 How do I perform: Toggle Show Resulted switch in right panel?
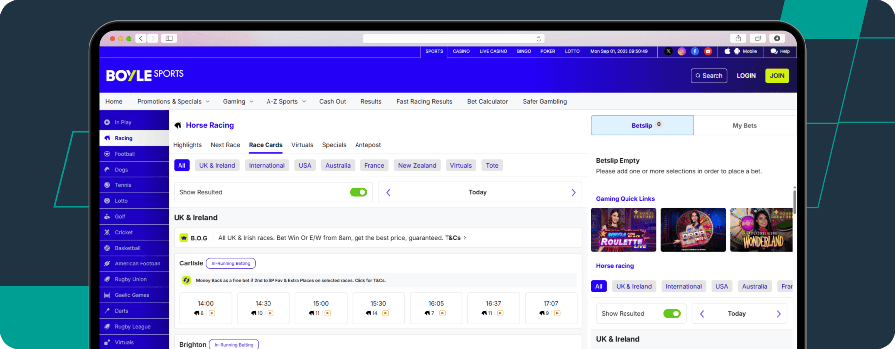tap(672, 314)
